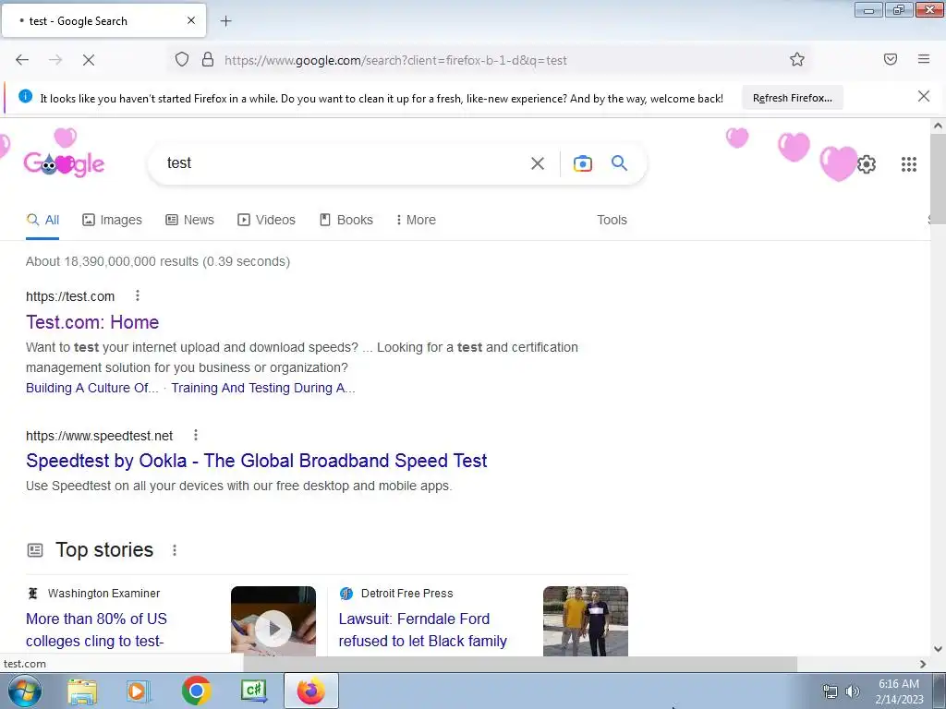Image resolution: width=946 pixels, height=709 pixels.
Task: Open Windows Explorer from the taskbar
Action: point(82,691)
